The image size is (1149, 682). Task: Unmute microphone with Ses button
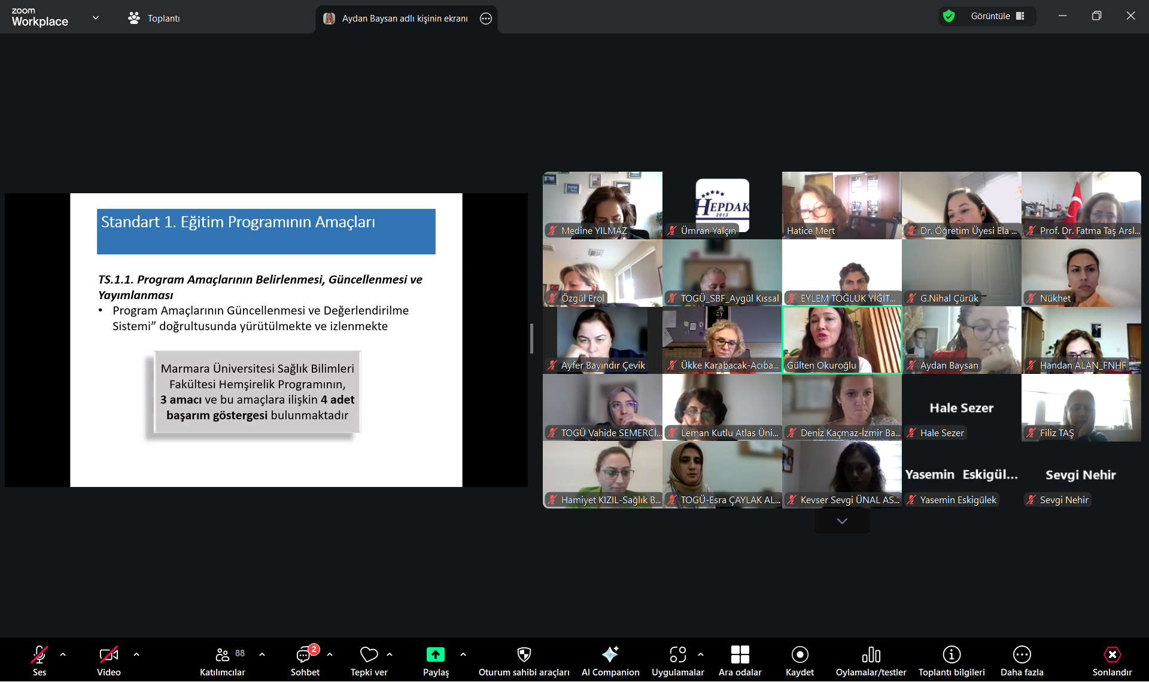(39, 654)
